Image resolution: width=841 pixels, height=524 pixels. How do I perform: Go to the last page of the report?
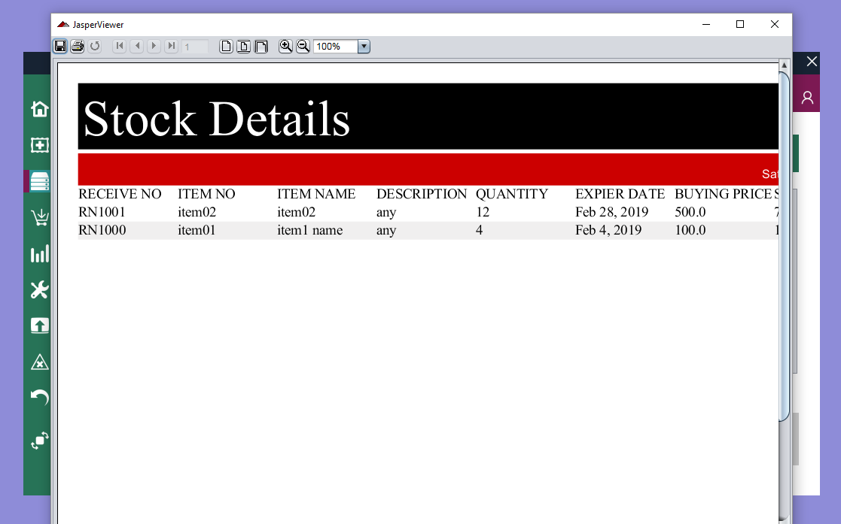[171, 46]
